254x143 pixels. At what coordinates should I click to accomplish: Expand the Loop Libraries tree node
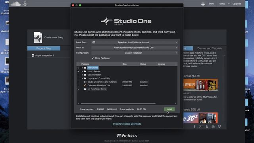pos(82,71)
